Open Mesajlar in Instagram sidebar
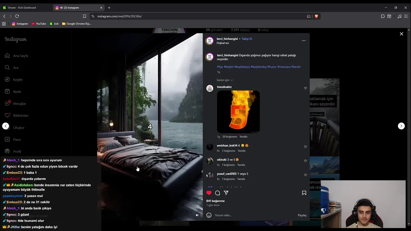 (x=15, y=104)
